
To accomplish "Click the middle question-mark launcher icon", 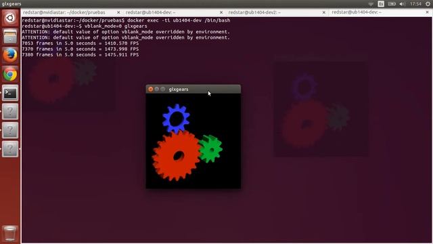I will (x=10, y=130).
